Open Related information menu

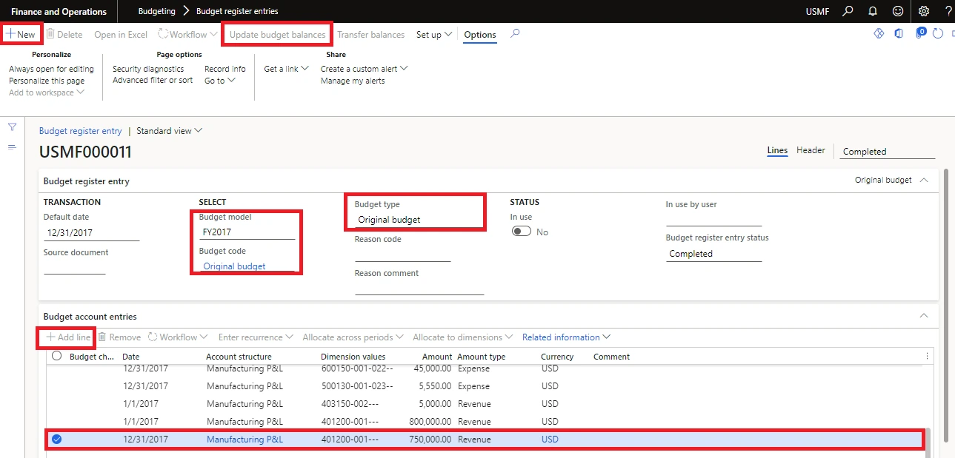tap(566, 337)
